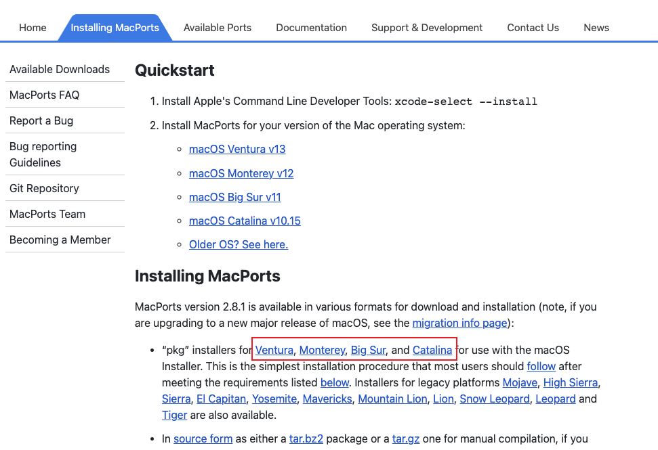
Task: Click the El Capitan installer link
Action: click(221, 399)
